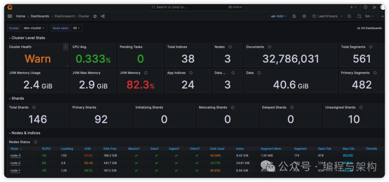389x182 pixels.
Task: Open node-2 link in Nodes Status
Action: click(x=15, y=163)
